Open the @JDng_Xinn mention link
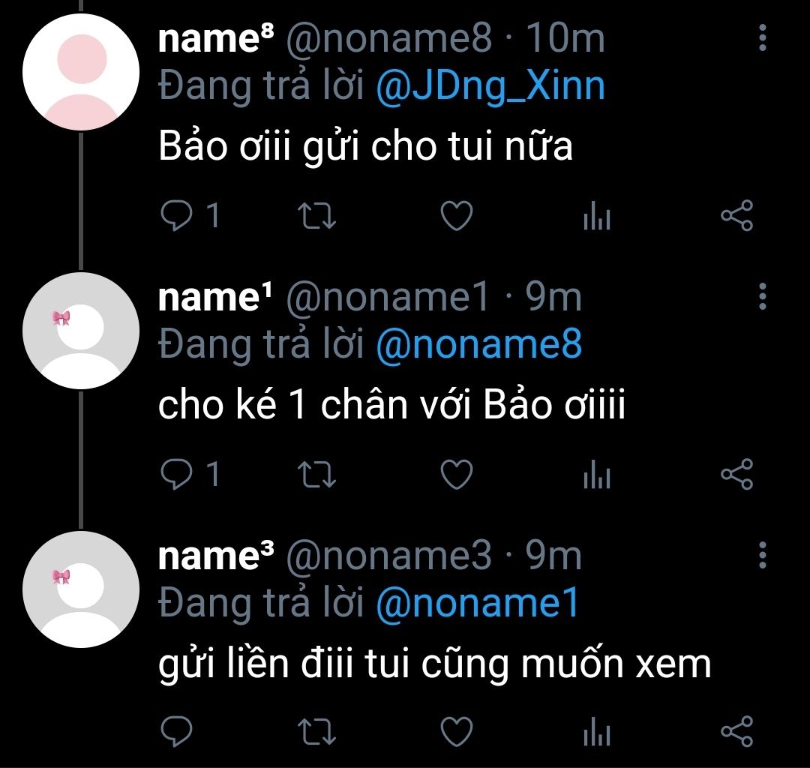This screenshot has height=768, width=810. pyautogui.click(x=490, y=86)
